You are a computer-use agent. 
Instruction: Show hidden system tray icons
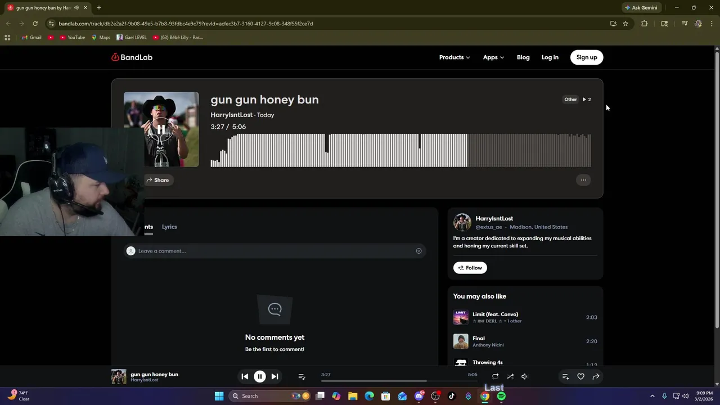point(652,396)
